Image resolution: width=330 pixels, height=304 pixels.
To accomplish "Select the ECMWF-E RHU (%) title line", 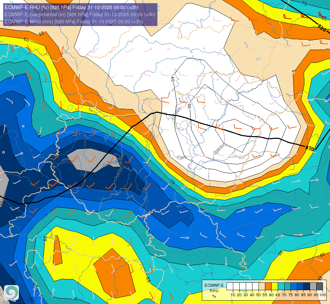I will coord(71,7).
